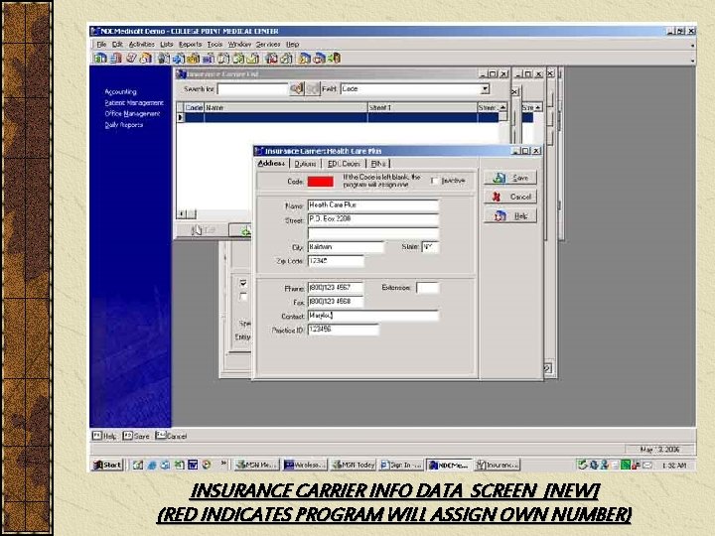Click the help icon on Help button
715x536 pixels.
coord(500,215)
